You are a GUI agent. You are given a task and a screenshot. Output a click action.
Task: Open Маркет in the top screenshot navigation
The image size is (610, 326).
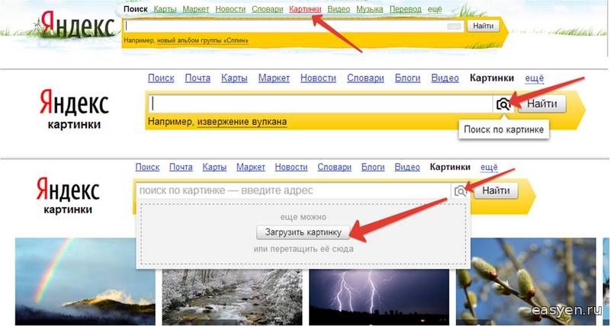tap(196, 9)
